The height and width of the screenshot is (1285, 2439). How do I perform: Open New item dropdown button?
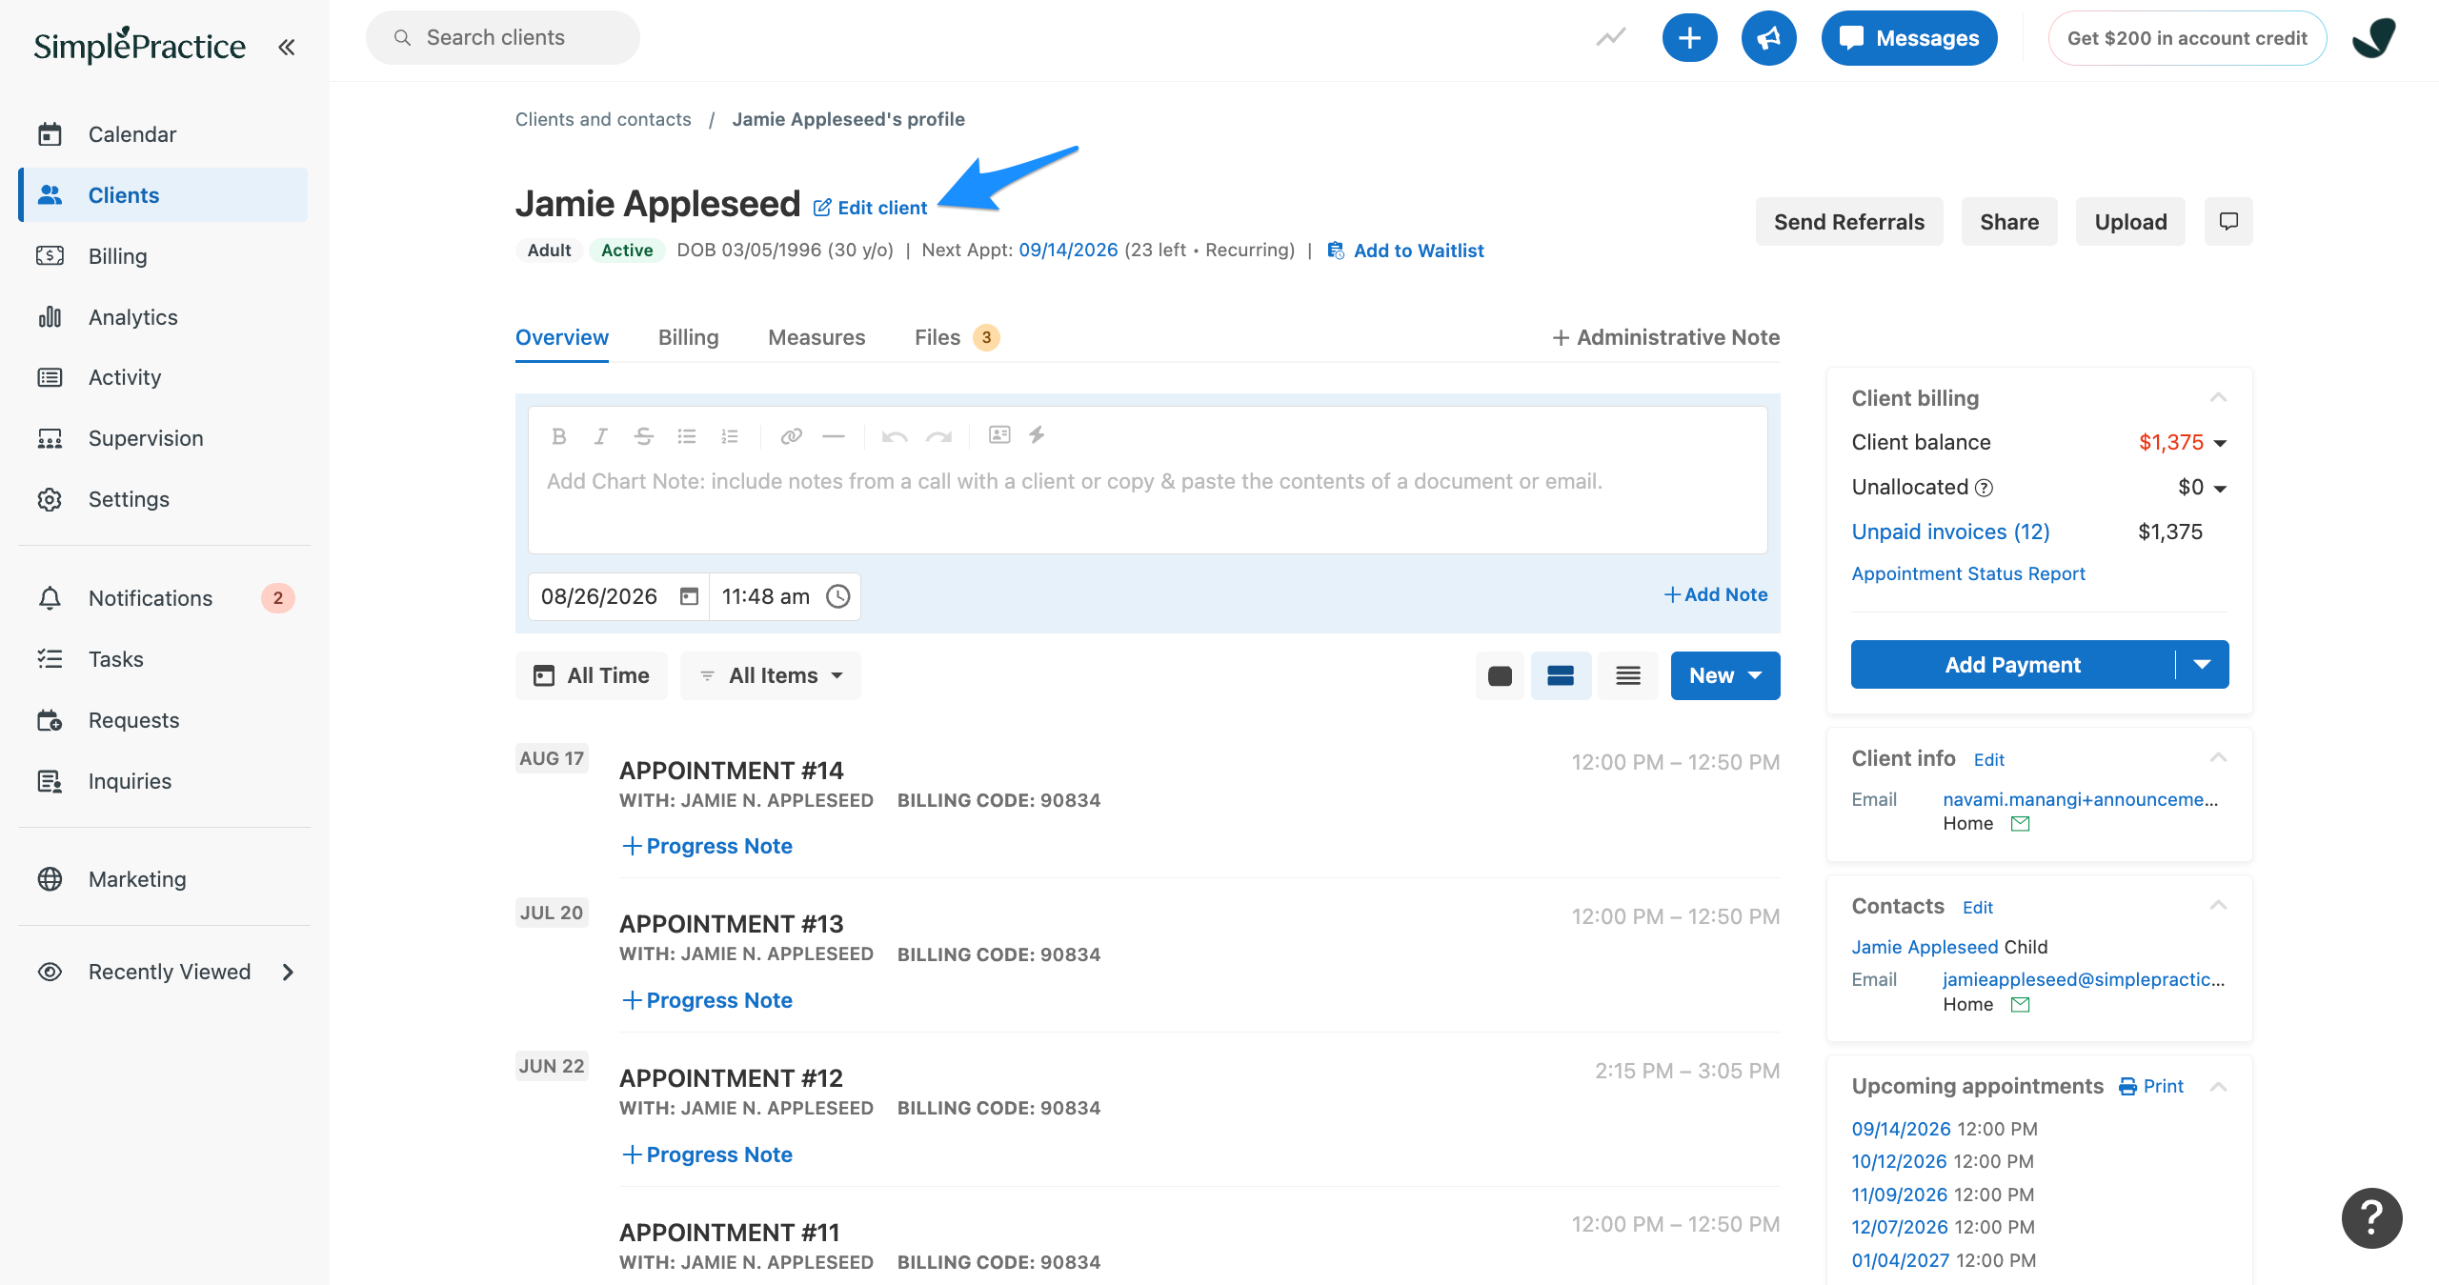(1725, 675)
